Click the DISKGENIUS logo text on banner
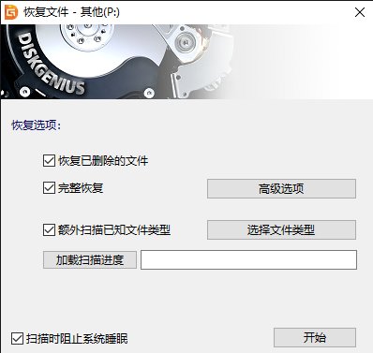The width and height of the screenshot is (373, 353). 50,64
